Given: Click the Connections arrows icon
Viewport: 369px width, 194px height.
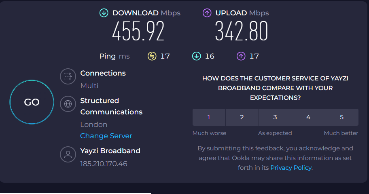Looking at the screenshot, I should (x=68, y=76).
